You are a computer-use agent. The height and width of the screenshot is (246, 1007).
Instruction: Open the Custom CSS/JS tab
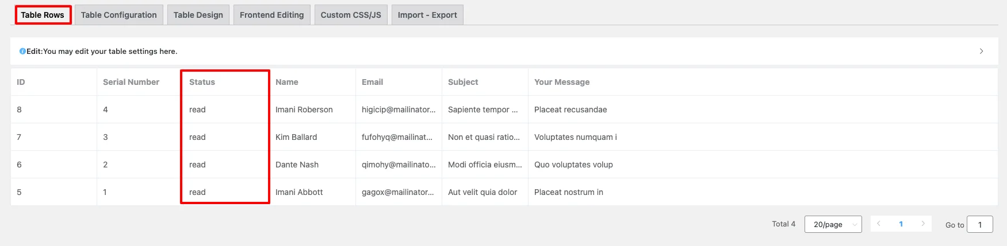tap(351, 15)
